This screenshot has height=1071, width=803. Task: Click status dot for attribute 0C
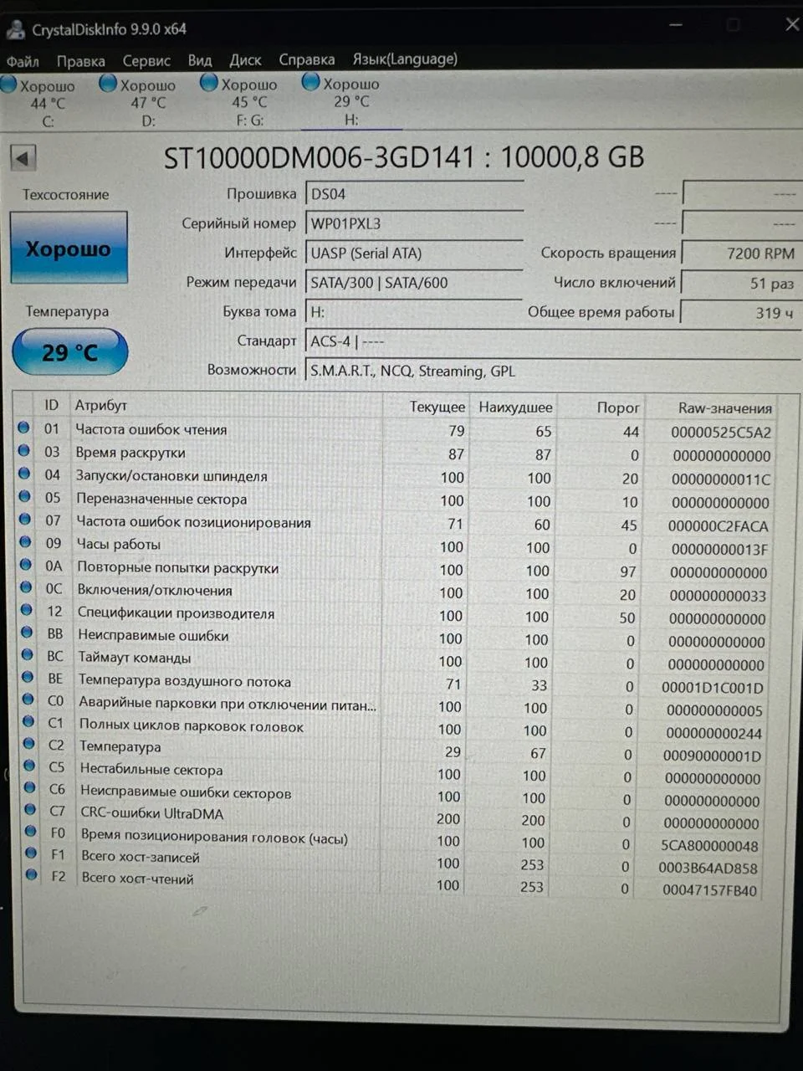tap(26, 587)
